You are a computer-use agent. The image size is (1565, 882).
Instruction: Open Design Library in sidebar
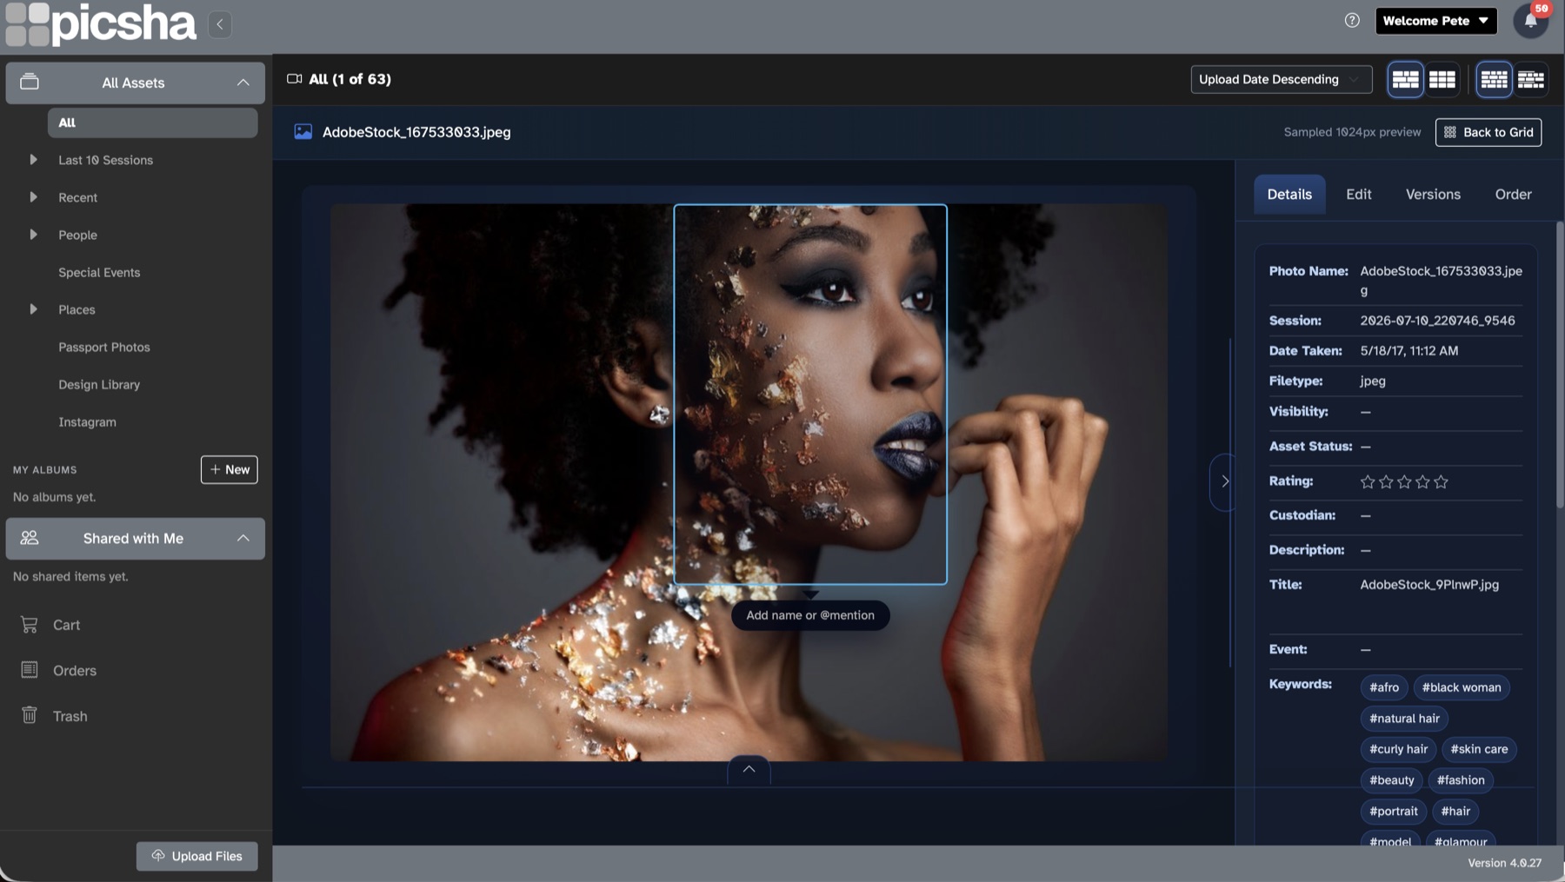tap(99, 384)
